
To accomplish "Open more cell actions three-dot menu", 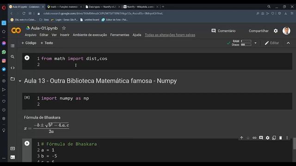I will click(287, 138).
